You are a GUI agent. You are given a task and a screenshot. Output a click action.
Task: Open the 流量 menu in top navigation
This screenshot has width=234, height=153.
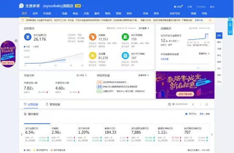65,13
